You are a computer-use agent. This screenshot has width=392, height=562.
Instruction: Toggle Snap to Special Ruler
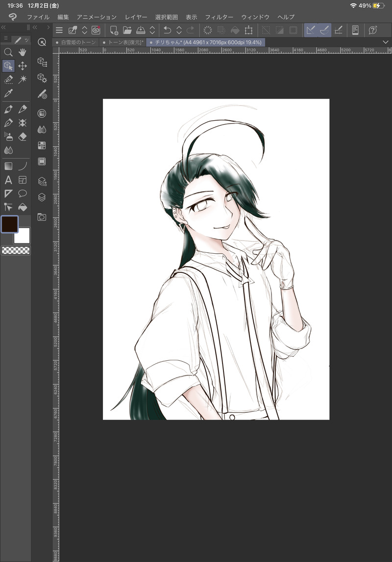pyautogui.click(x=324, y=30)
